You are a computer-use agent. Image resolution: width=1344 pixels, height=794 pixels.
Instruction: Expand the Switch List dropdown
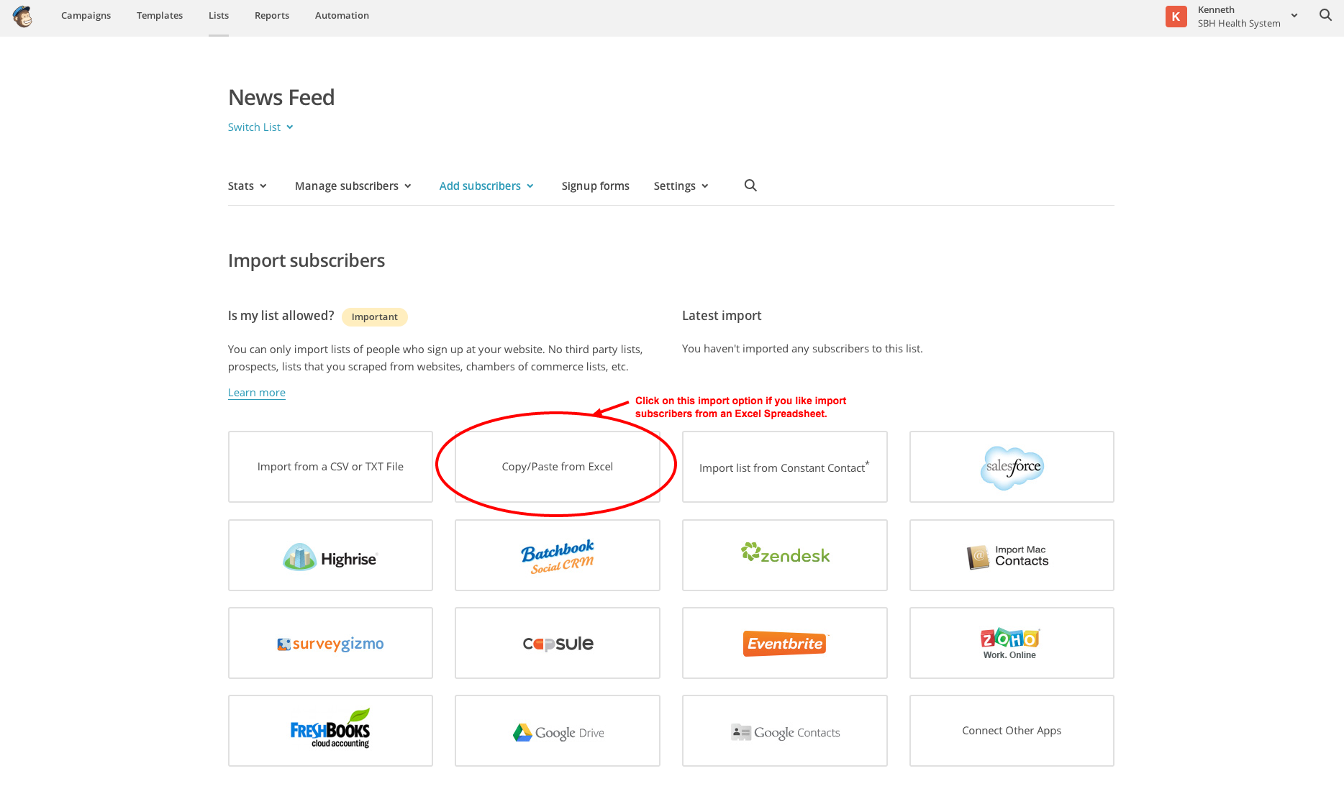click(260, 127)
